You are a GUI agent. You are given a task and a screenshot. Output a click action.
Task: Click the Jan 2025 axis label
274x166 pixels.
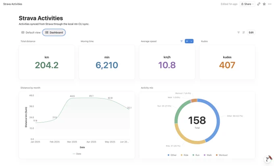[x=35, y=142]
